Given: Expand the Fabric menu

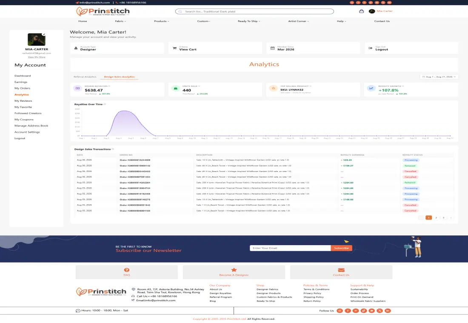Looking at the screenshot, I should pyautogui.click(x=120, y=21).
